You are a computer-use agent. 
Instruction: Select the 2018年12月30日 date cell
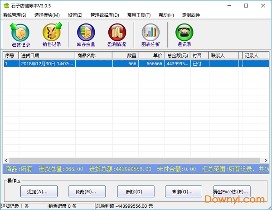click(47, 63)
